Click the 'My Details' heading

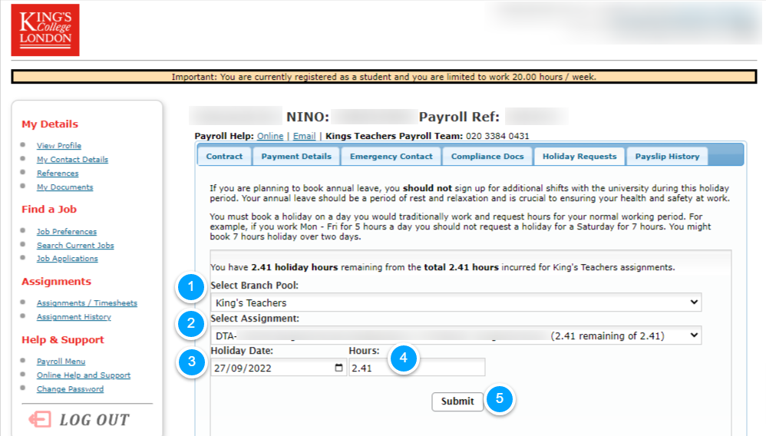[50, 124]
